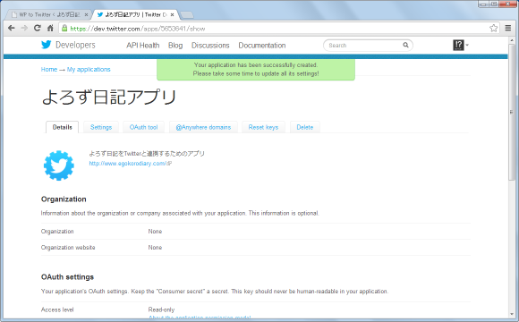The height and width of the screenshot is (322, 519).
Task: Open API Health in navigation
Action: pyautogui.click(x=143, y=46)
